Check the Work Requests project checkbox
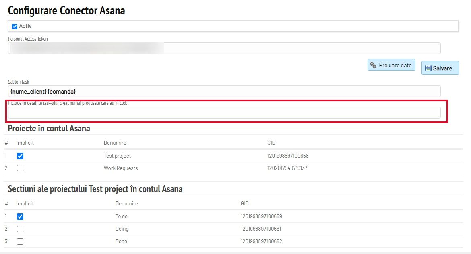The image size is (471, 254). coord(20,168)
